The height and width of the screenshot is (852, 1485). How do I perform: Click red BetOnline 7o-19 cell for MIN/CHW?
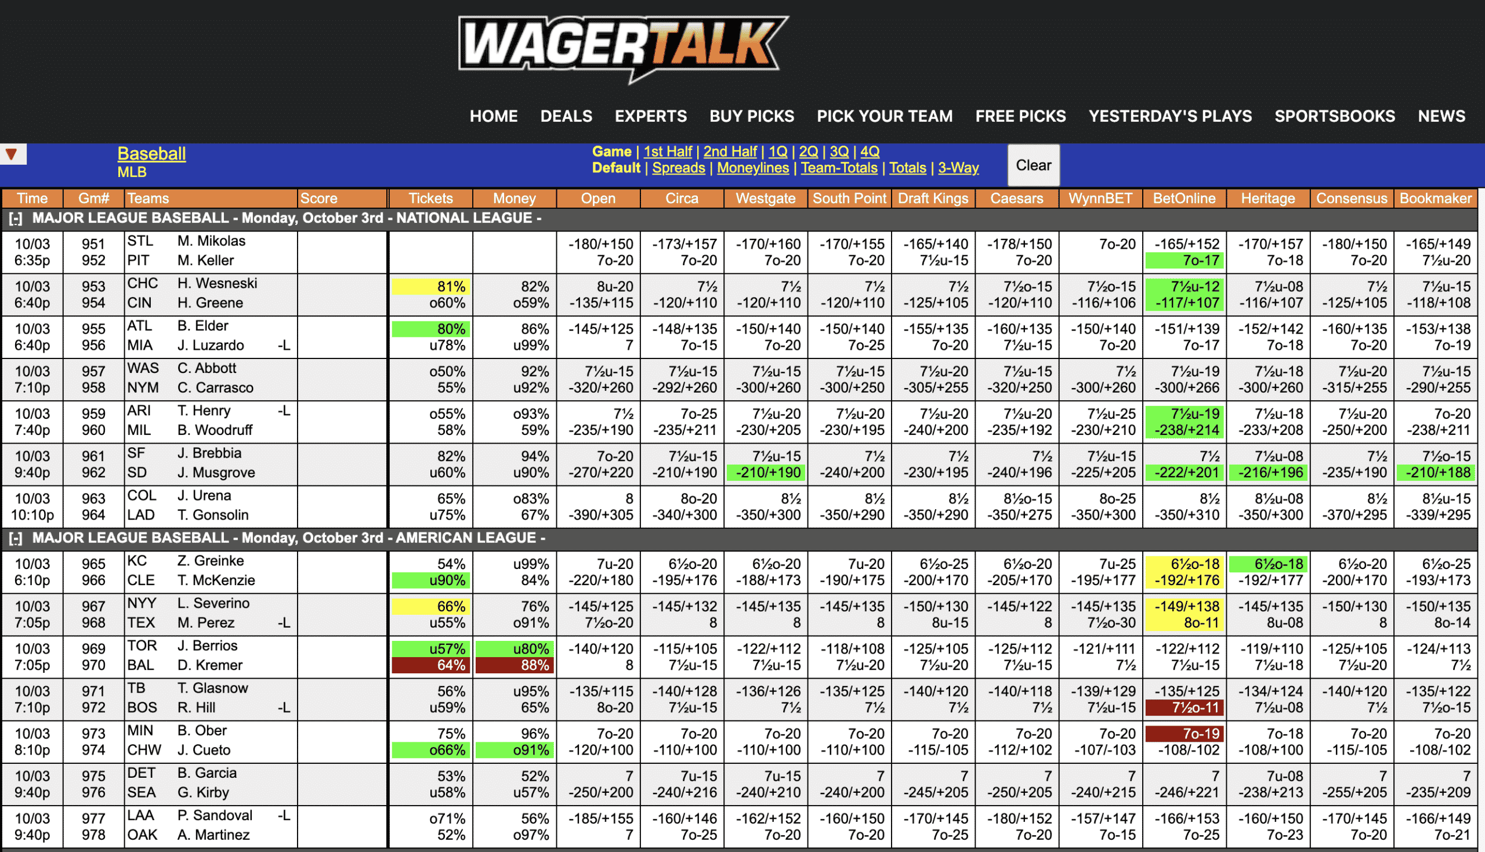click(x=1185, y=734)
